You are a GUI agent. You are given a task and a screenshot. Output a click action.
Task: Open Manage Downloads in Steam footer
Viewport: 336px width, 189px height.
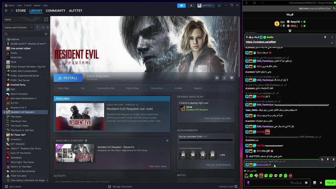pyautogui.click(x=120, y=187)
